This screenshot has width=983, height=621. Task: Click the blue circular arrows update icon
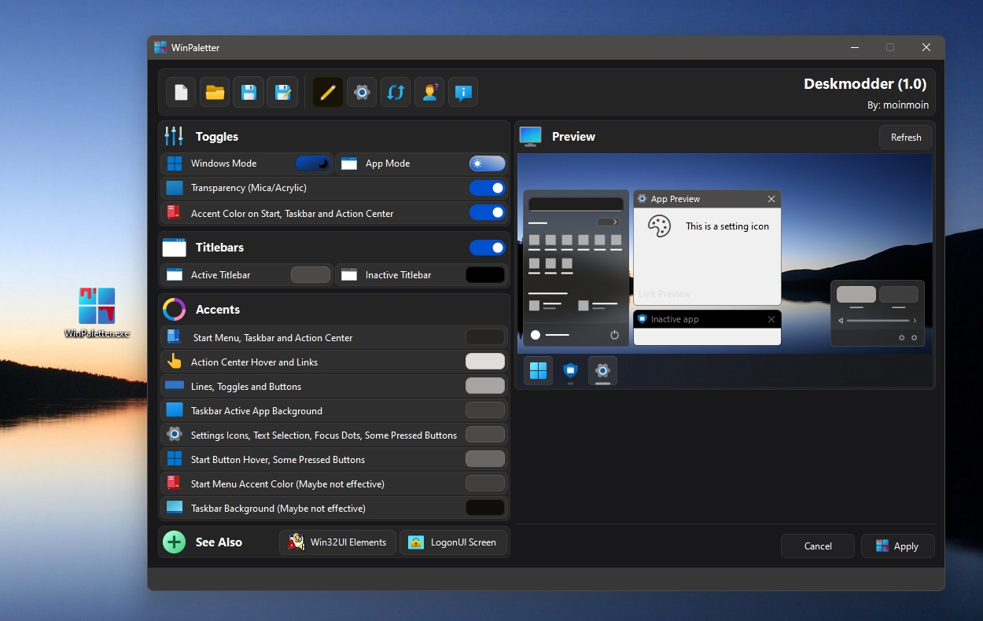coord(396,92)
